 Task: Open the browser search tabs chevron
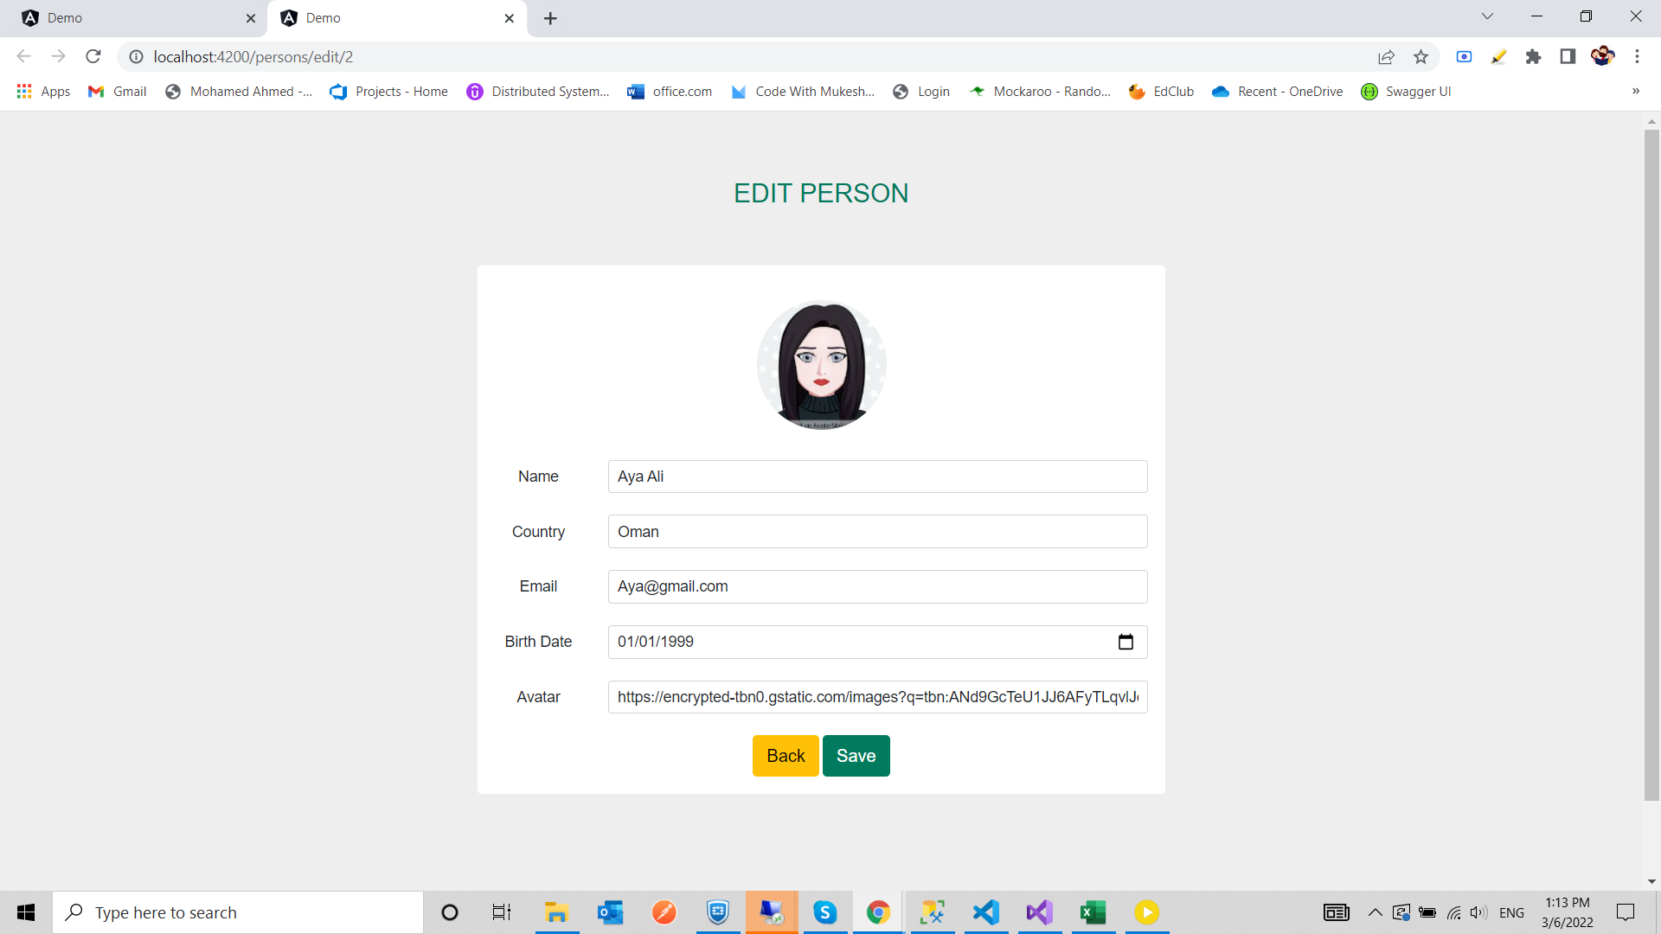pyautogui.click(x=1487, y=16)
